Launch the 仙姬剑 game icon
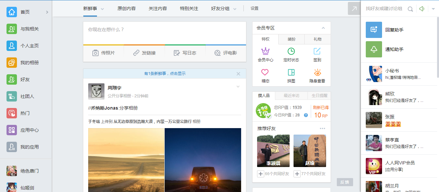Image resolution: width=439 pixels, height=192 pixels. click(x=12, y=187)
